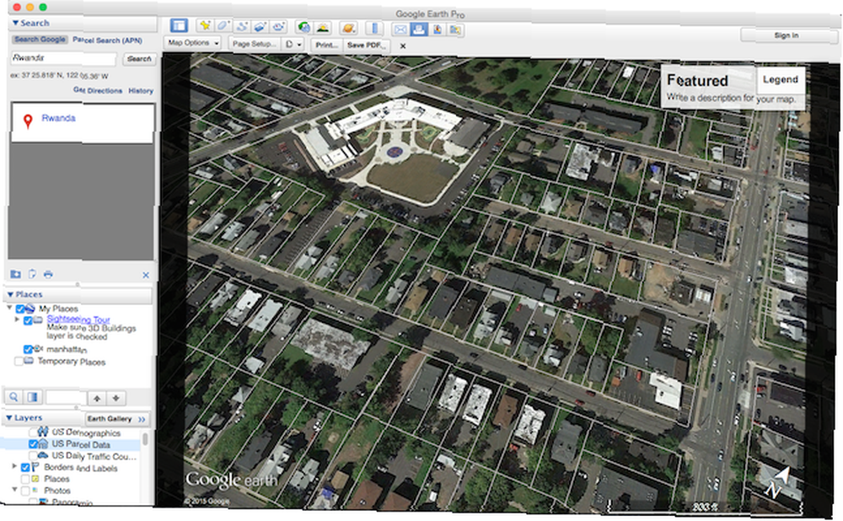Clear search results with the blue X
843x521 pixels.
coord(146,276)
